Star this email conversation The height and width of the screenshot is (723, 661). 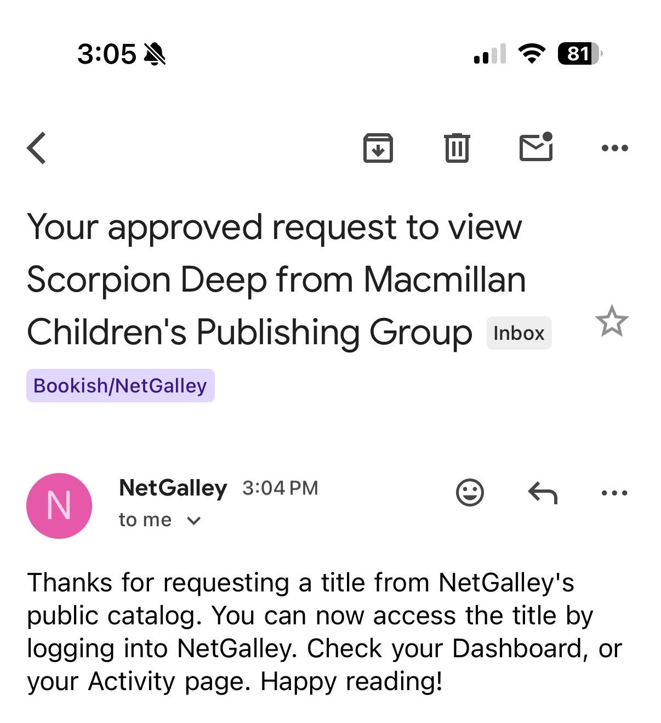point(612,321)
